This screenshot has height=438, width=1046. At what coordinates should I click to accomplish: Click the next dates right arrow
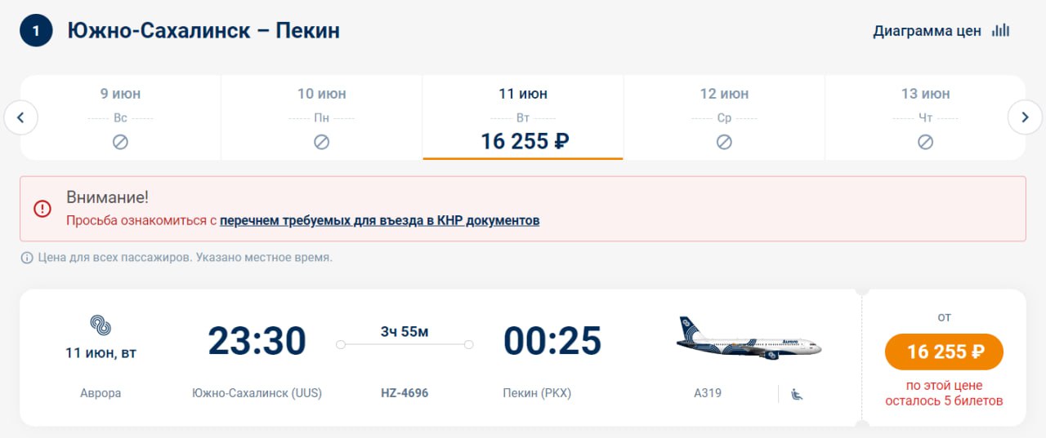pos(1025,118)
